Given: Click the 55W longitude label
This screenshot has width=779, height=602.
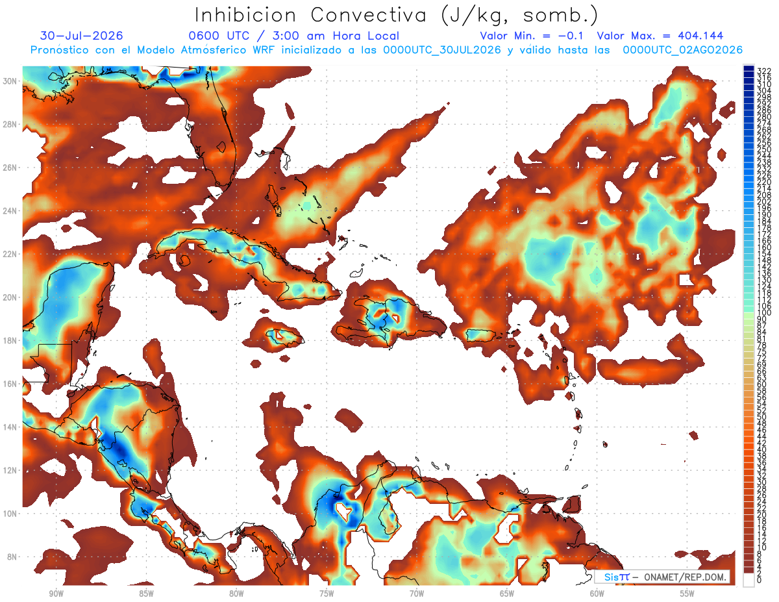Looking at the screenshot, I should 687,594.
